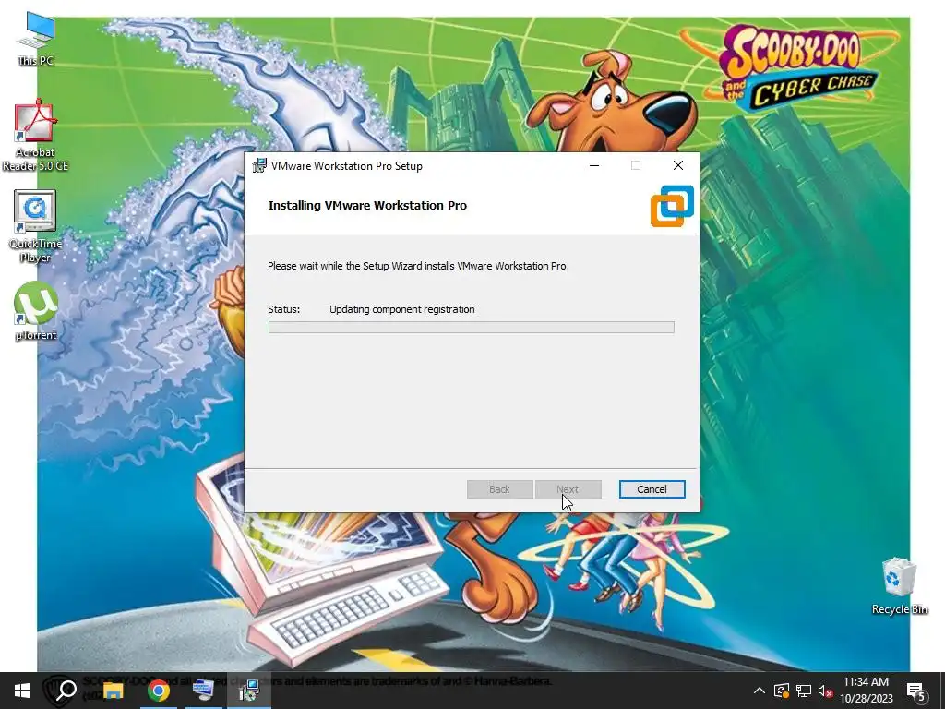The height and width of the screenshot is (709, 945).
Task: Click the disabled maximize button
Action: [636, 166]
